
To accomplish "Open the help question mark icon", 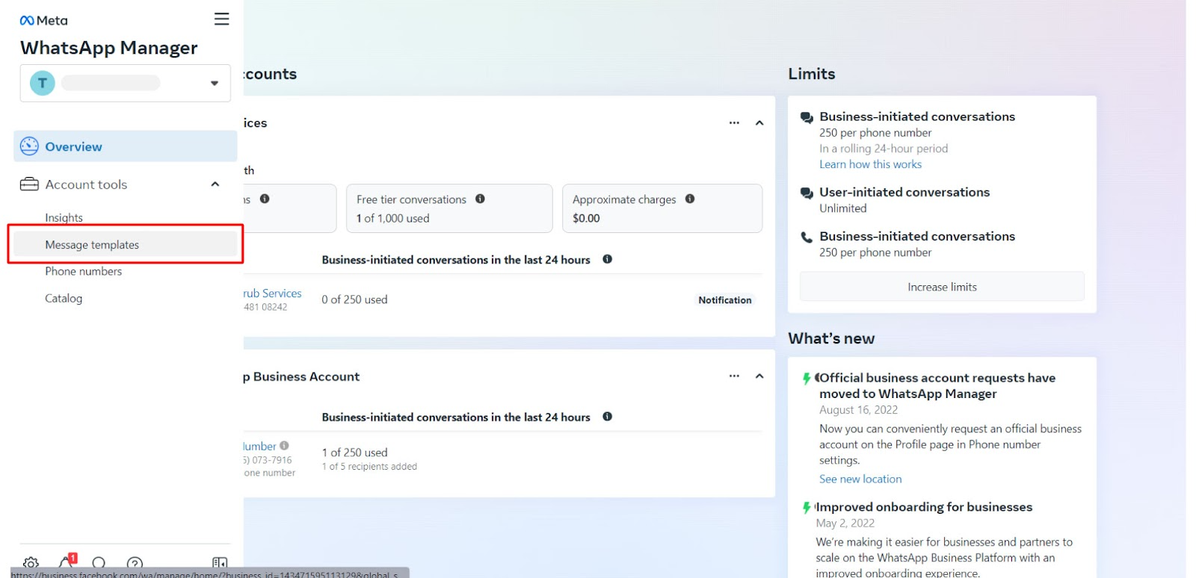I will pos(135,563).
